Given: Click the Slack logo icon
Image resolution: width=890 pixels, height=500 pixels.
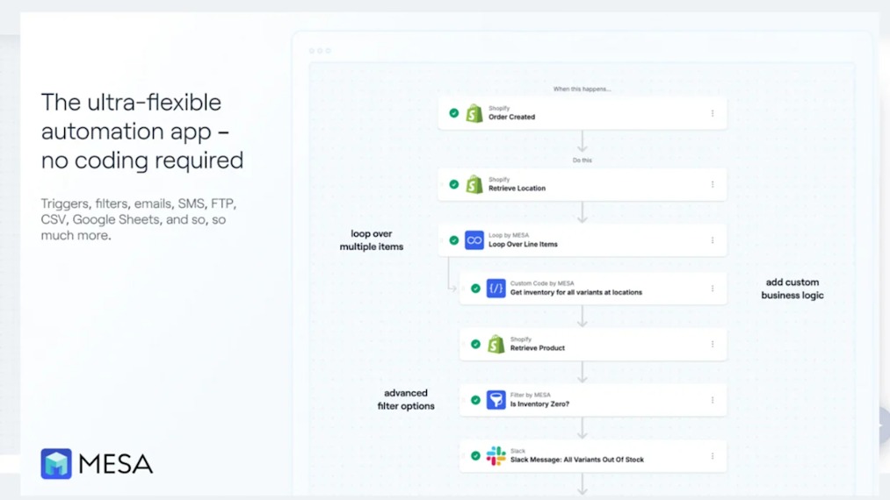Looking at the screenshot, I should coord(496,456).
